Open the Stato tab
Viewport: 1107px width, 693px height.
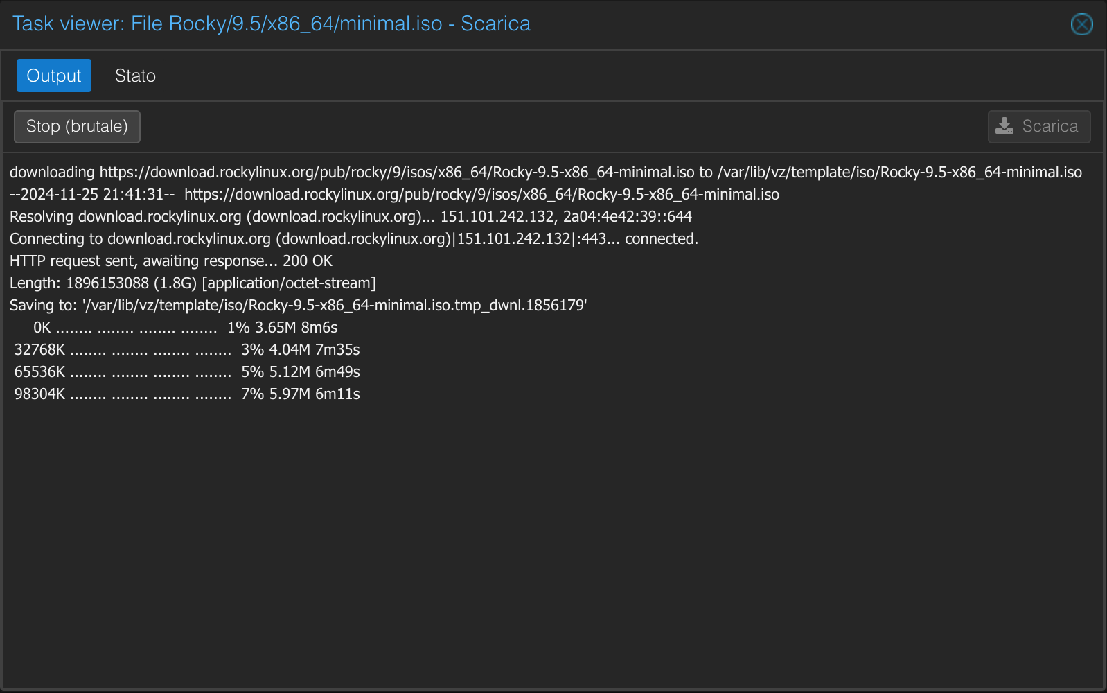(135, 76)
